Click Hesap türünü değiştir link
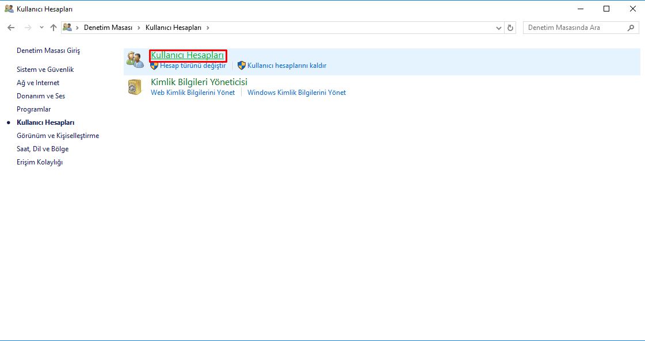645x341 pixels. pyautogui.click(x=192, y=66)
